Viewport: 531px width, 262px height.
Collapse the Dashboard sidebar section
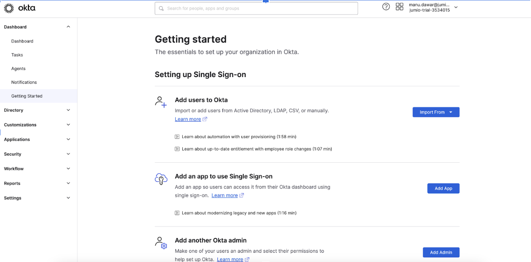[x=68, y=27]
